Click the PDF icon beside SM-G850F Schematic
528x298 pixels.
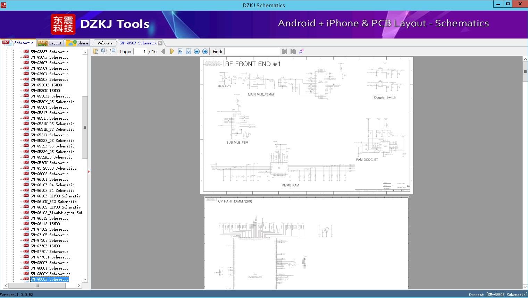click(x=26, y=279)
